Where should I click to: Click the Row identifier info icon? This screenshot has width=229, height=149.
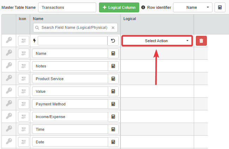point(143,7)
